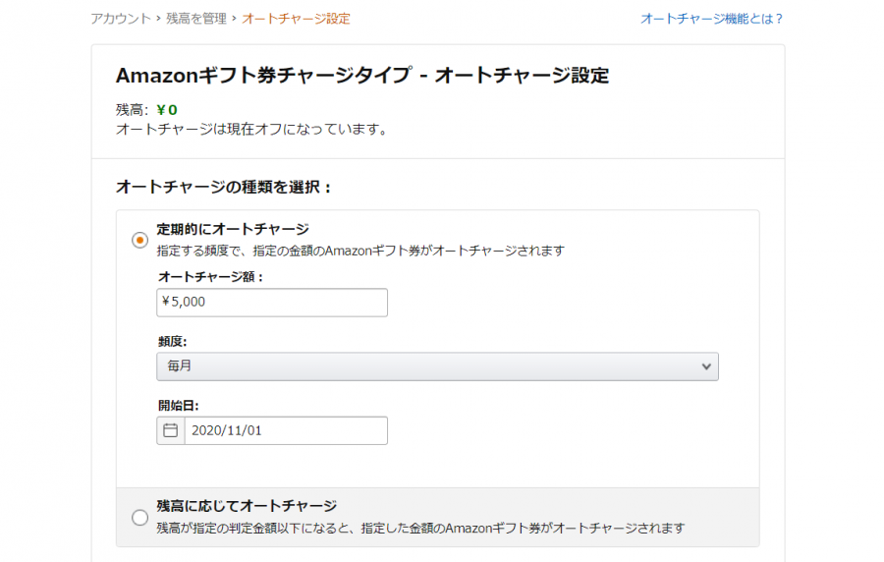The width and height of the screenshot is (884, 562).
Task: Open the アカウント breadcrumb link
Action: click(x=121, y=19)
